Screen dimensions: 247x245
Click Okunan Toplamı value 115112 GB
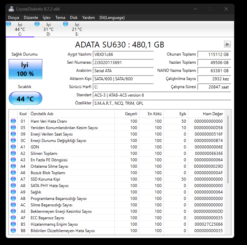tap(214, 54)
